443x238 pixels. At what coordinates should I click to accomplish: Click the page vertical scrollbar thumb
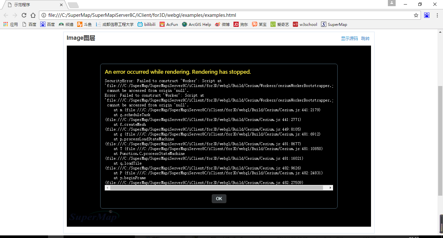coord(440,141)
